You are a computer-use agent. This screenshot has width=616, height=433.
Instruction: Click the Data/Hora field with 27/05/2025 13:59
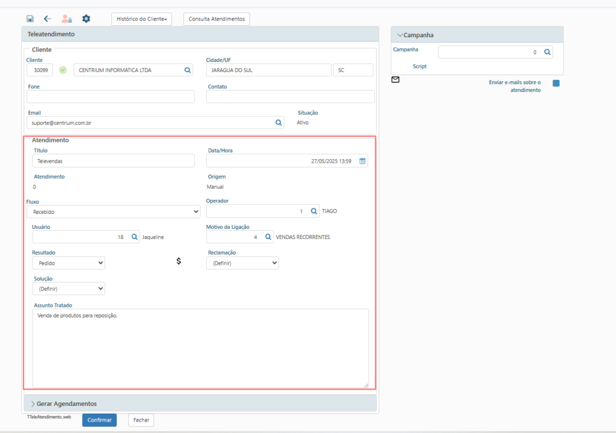coord(287,161)
